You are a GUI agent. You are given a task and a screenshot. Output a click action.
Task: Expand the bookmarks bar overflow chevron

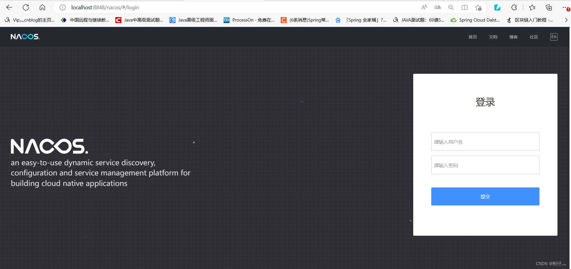(x=566, y=20)
